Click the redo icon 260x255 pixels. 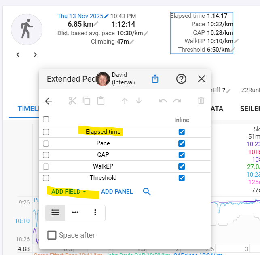point(177,101)
